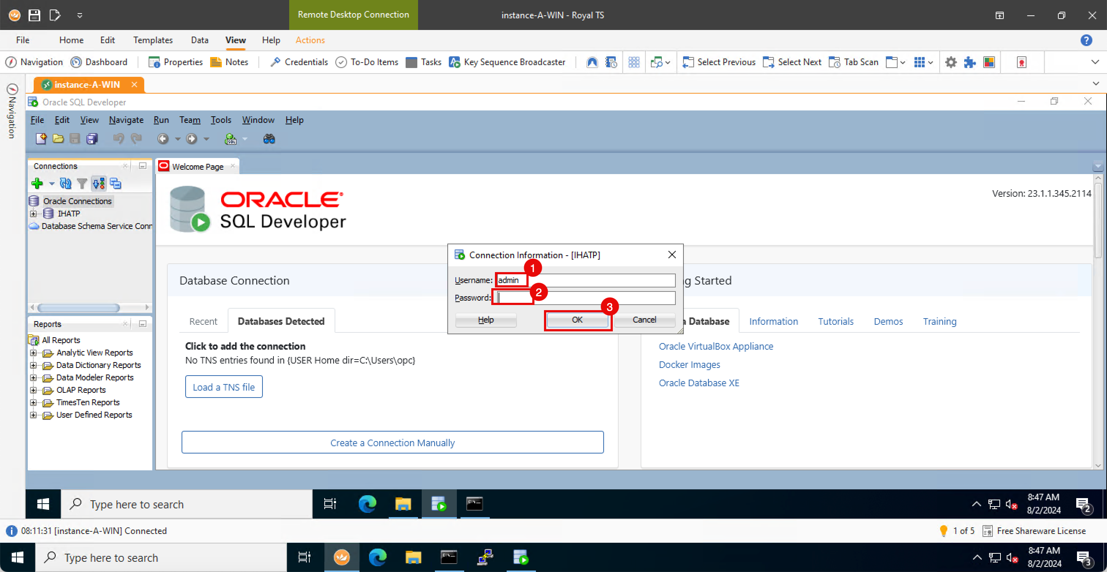The height and width of the screenshot is (572, 1107).
Task: Click OK in Connection Information dialog
Action: click(x=577, y=320)
